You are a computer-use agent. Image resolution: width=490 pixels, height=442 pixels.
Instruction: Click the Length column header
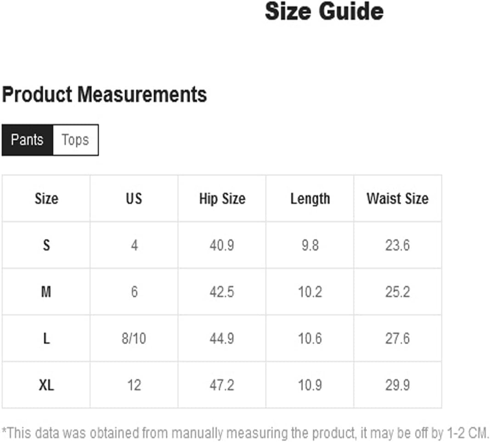(x=310, y=198)
